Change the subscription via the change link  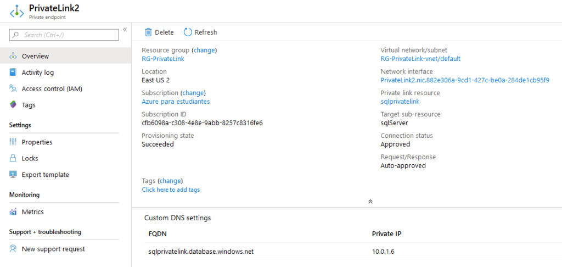click(193, 93)
